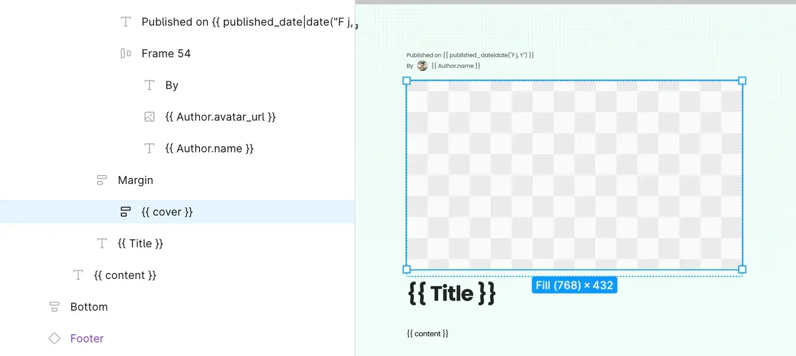Viewport: 796px width, 356px height.
Task: Select the Bottom layer
Action: tap(89, 307)
